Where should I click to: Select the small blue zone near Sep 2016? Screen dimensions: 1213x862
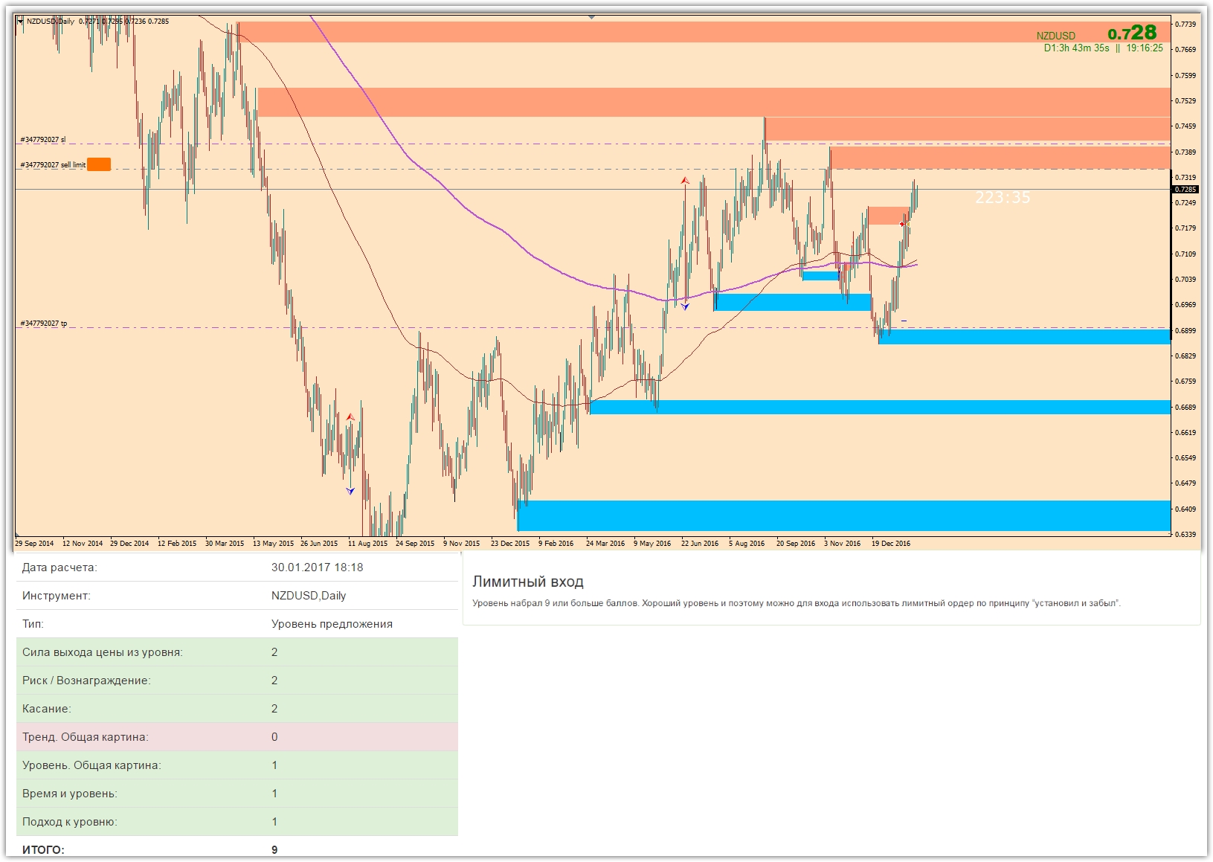(820, 276)
